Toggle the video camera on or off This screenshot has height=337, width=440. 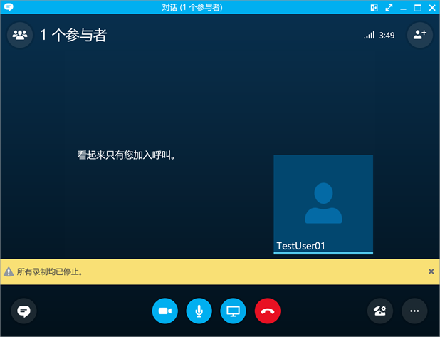coord(165,311)
